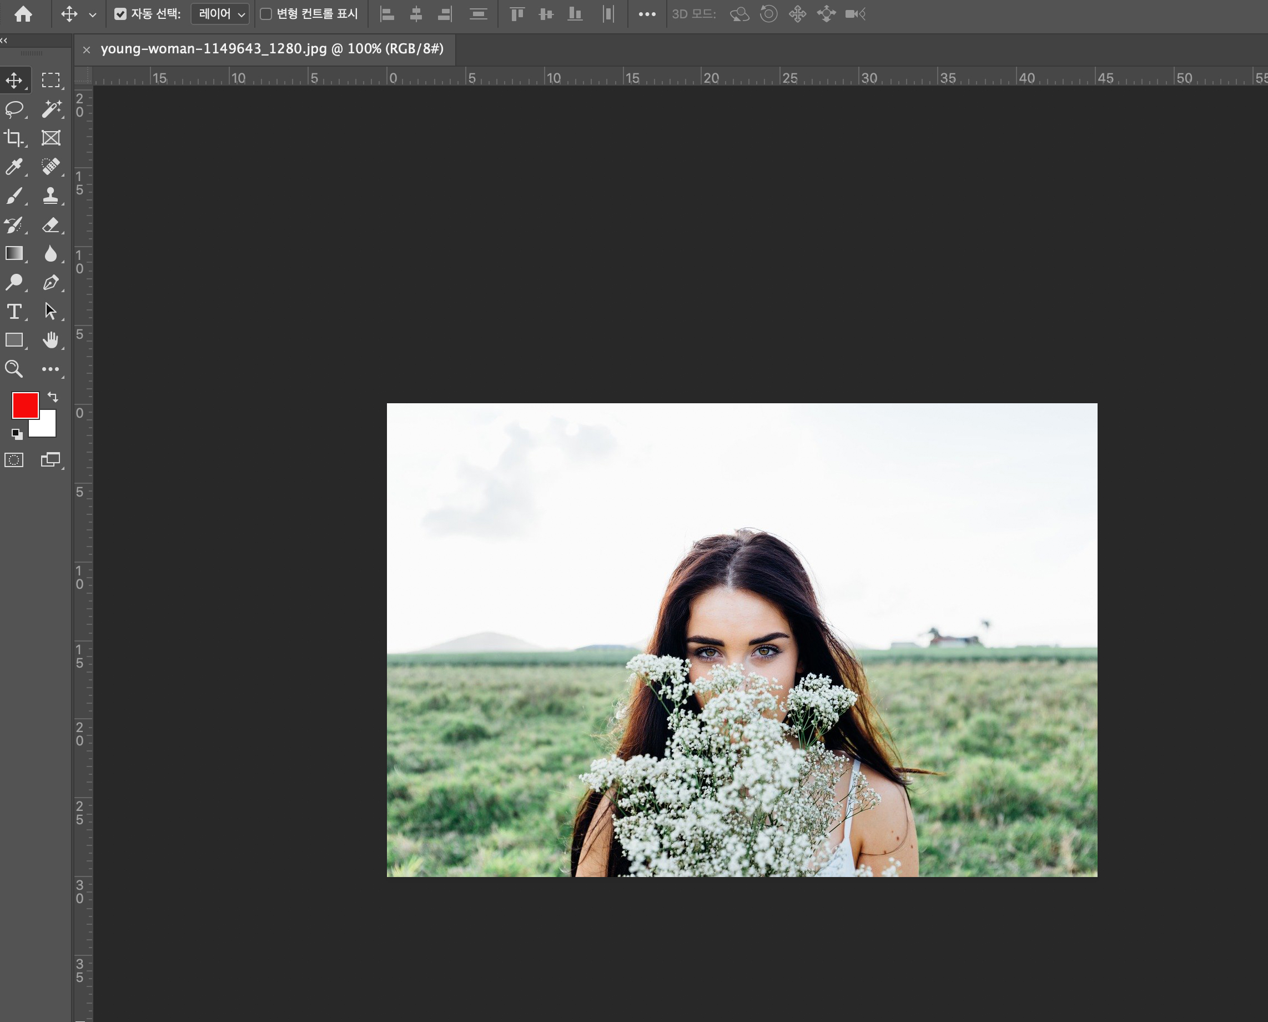Switch to young-woman-1149643_1280.jpg document tab
The width and height of the screenshot is (1268, 1022).
(x=271, y=49)
